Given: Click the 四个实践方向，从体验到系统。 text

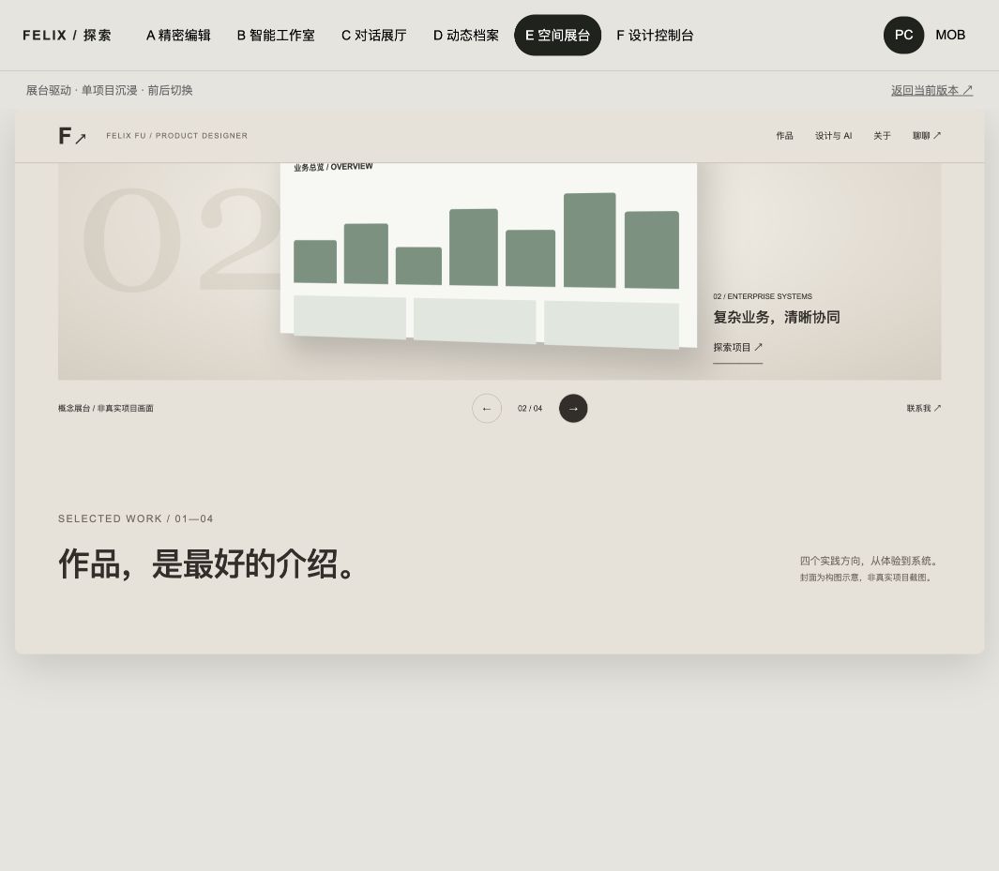Looking at the screenshot, I should click(870, 561).
